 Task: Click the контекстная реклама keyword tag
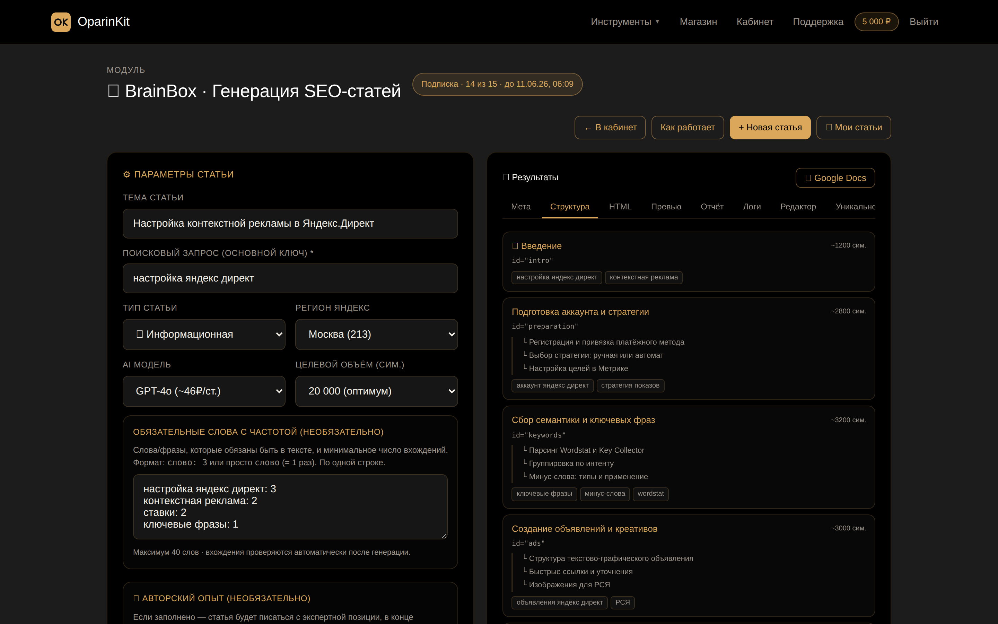pos(644,277)
